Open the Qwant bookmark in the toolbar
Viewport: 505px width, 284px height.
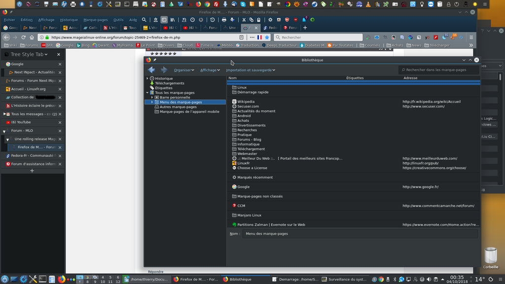tap(101, 45)
